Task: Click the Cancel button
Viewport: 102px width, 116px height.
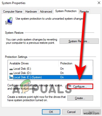Action: pyautogui.click(x=71, y=112)
